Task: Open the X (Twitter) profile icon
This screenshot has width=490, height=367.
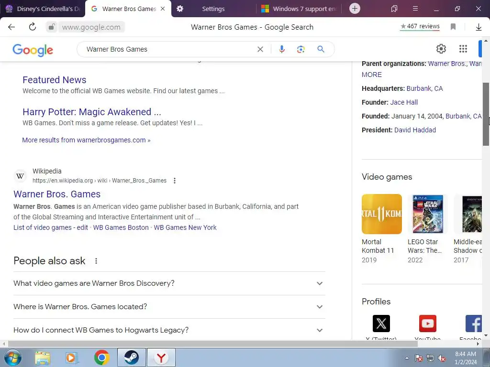Action: (x=381, y=324)
